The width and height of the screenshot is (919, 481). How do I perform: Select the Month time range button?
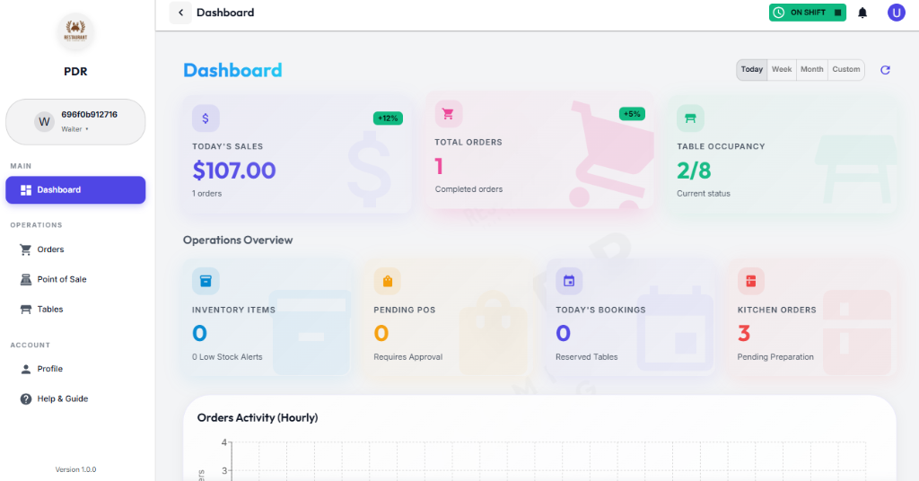[811, 70]
